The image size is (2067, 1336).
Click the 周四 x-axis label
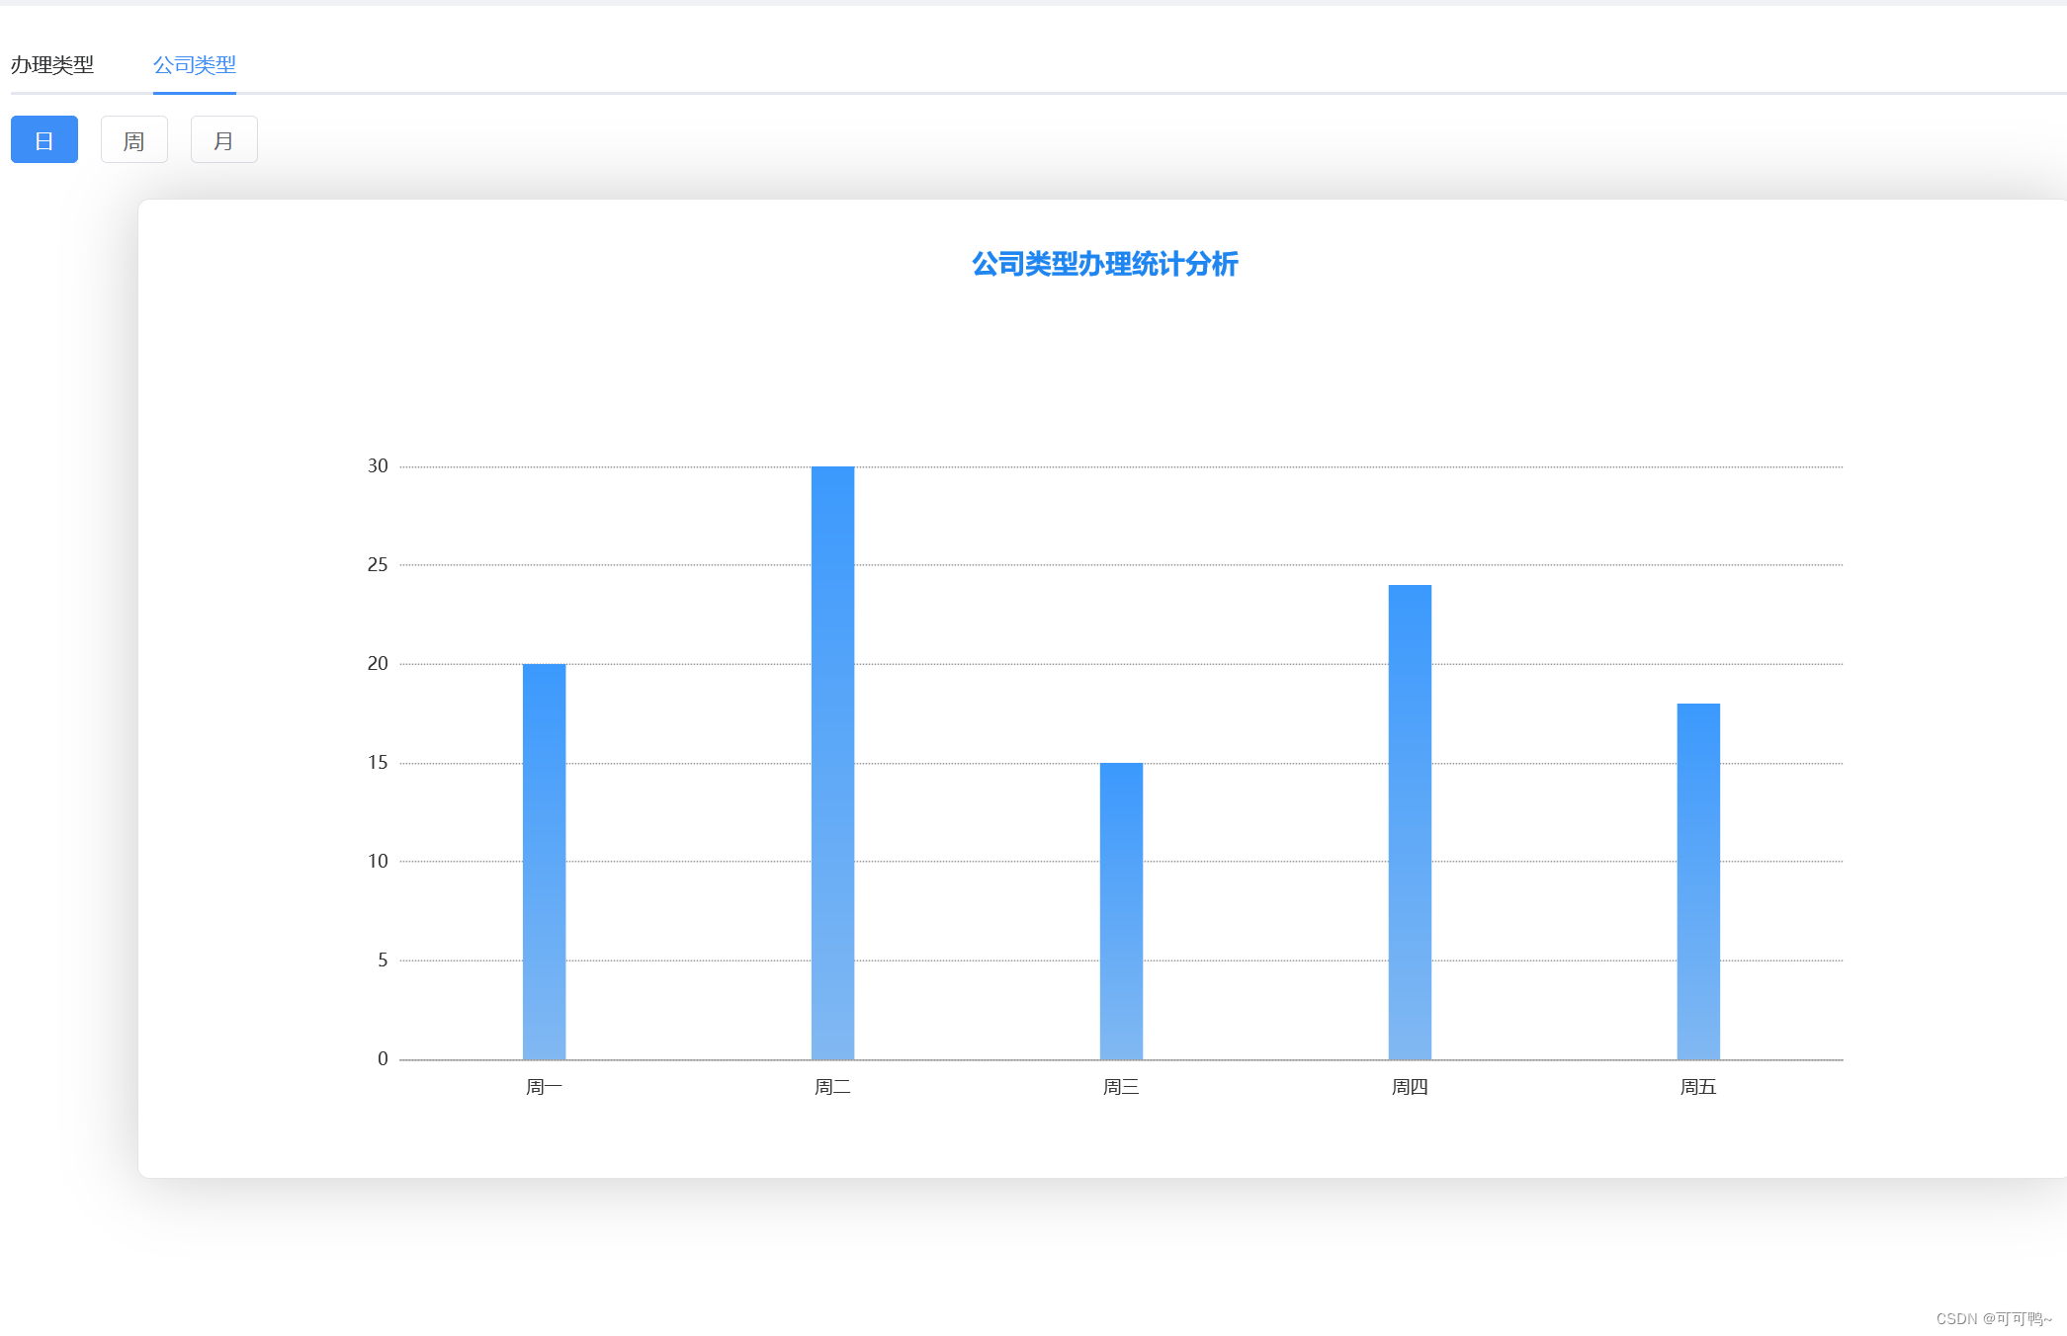pos(1410,1087)
